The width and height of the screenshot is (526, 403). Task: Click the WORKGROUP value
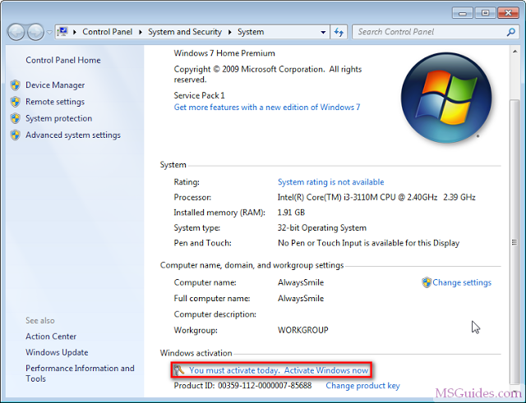click(x=303, y=330)
